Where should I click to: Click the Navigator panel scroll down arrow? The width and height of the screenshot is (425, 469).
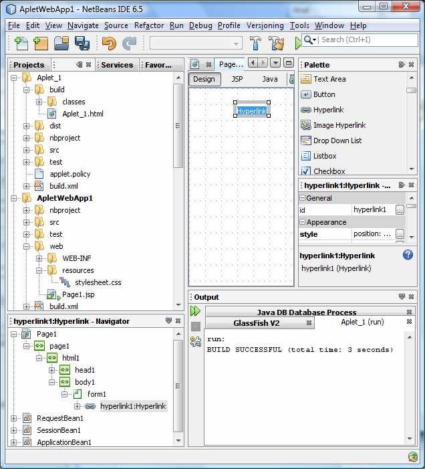pyautogui.click(x=178, y=441)
